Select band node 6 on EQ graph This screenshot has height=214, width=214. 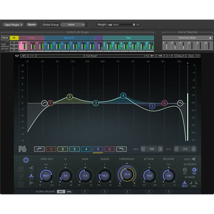tap(165, 103)
